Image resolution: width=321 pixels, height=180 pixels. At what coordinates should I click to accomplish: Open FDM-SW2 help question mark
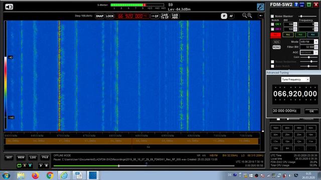point(296,4)
